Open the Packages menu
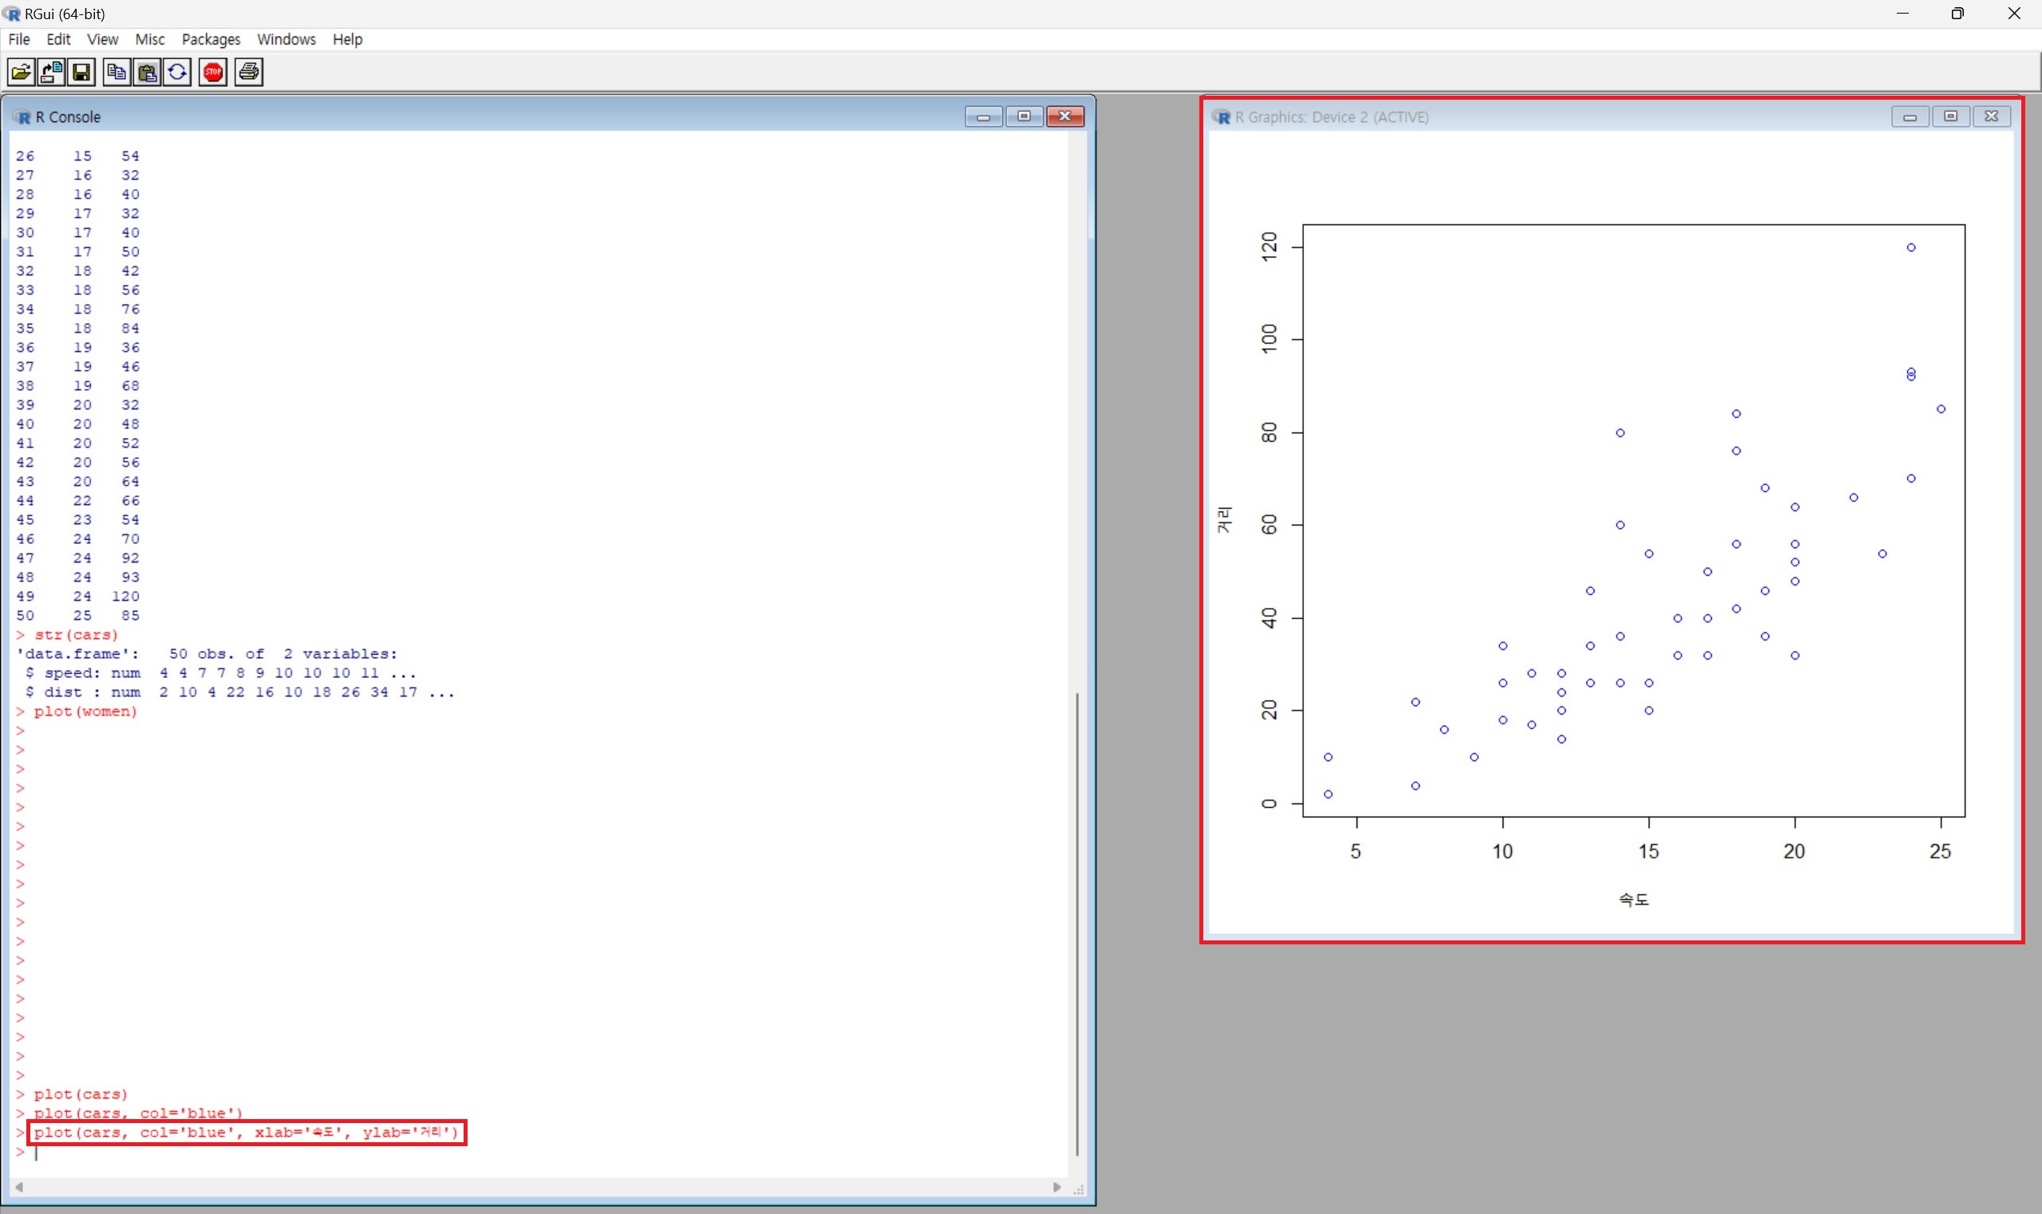Screen dimensions: 2042x1214 coord(211,39)
